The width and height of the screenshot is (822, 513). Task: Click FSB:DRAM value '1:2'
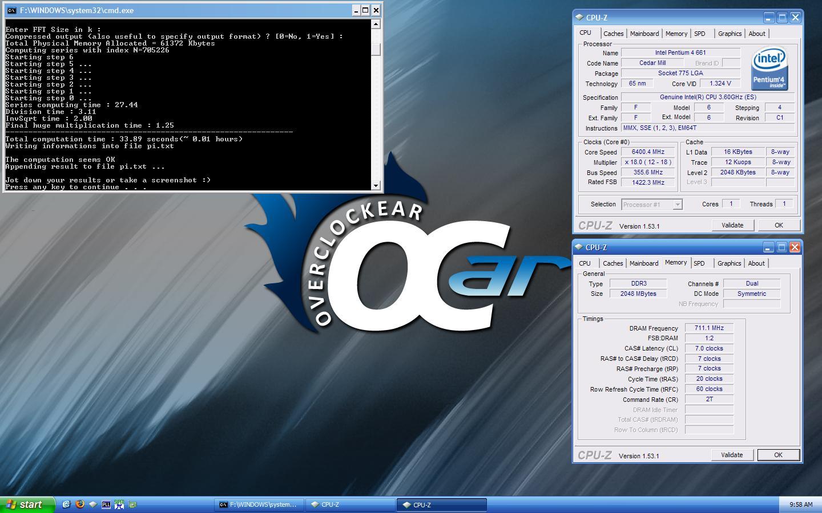[709, 338]
